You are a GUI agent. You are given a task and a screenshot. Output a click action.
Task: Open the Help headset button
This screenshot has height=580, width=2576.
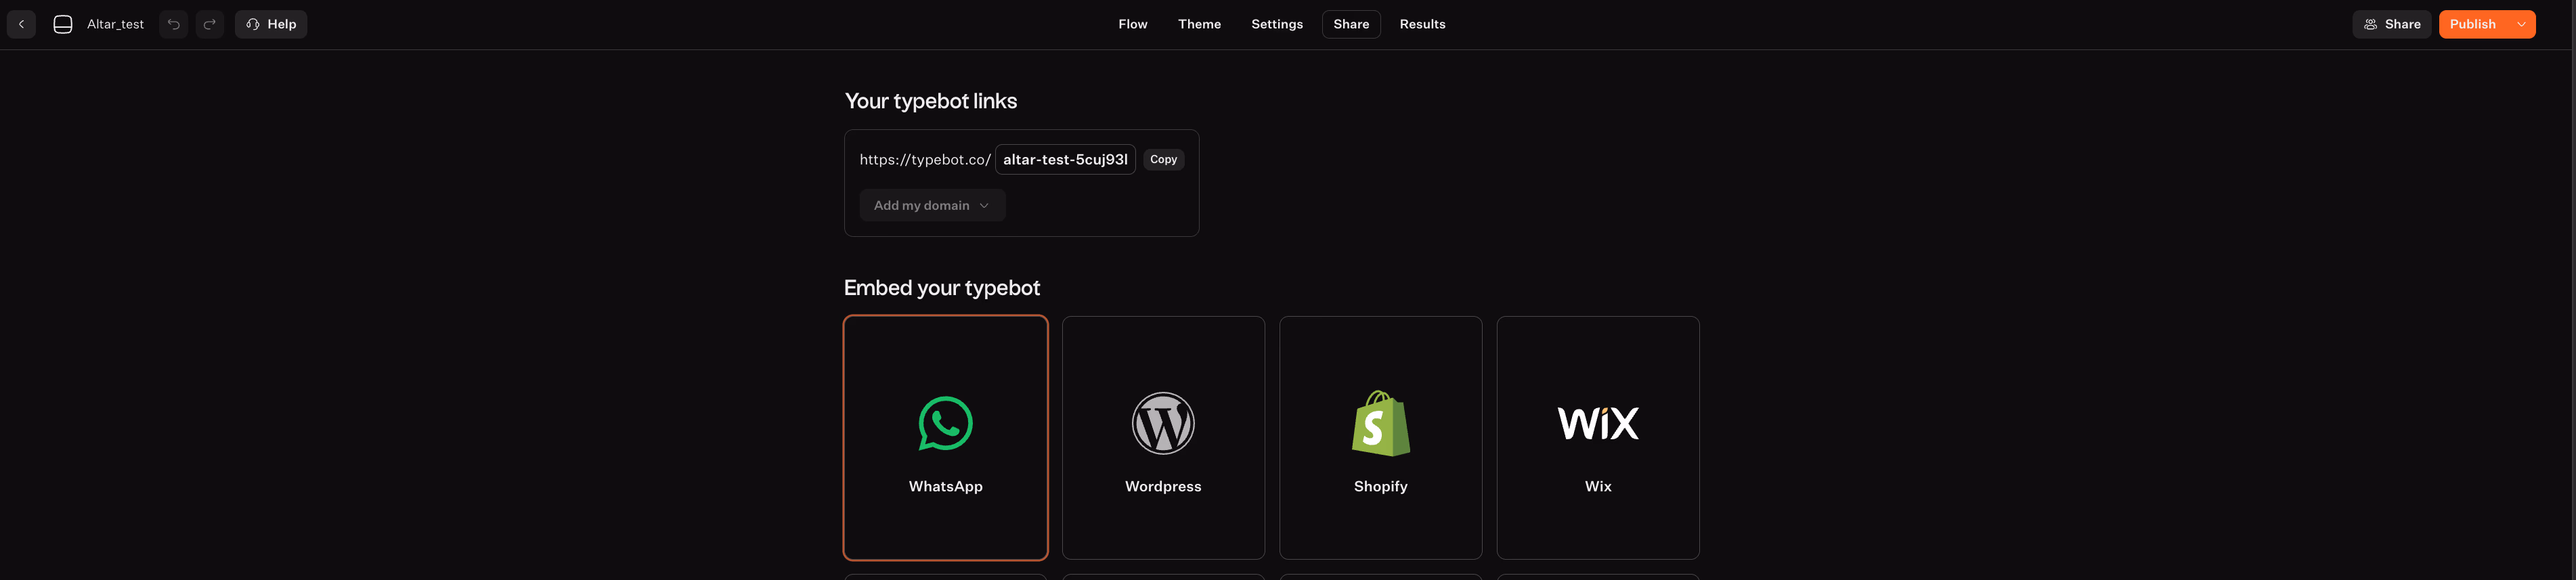[x=271, y=24]
